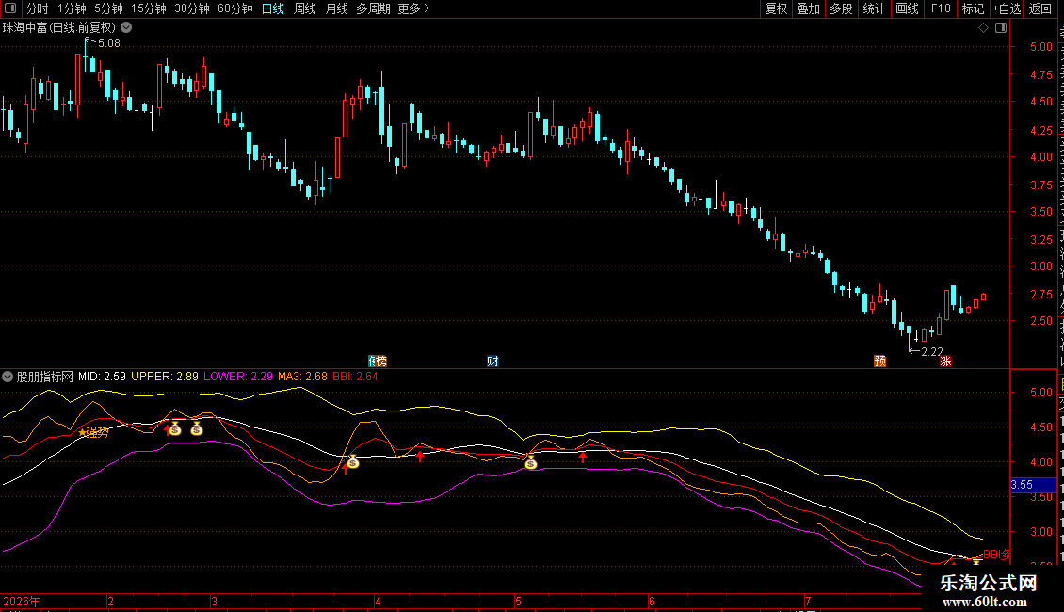The image size is (1064, 612).
Task: Select the 日线 daily period tab
Action: 273,8
